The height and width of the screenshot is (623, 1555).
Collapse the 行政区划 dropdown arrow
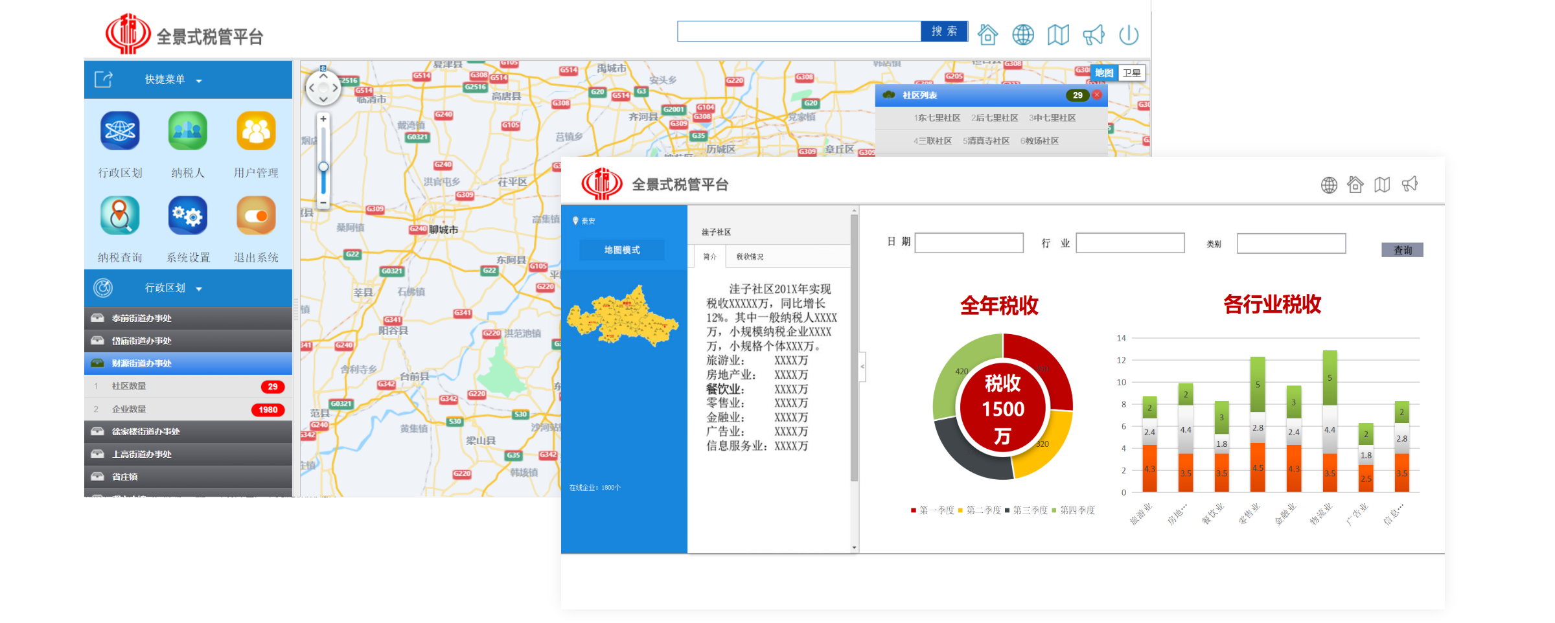click(x=199, y=289)
